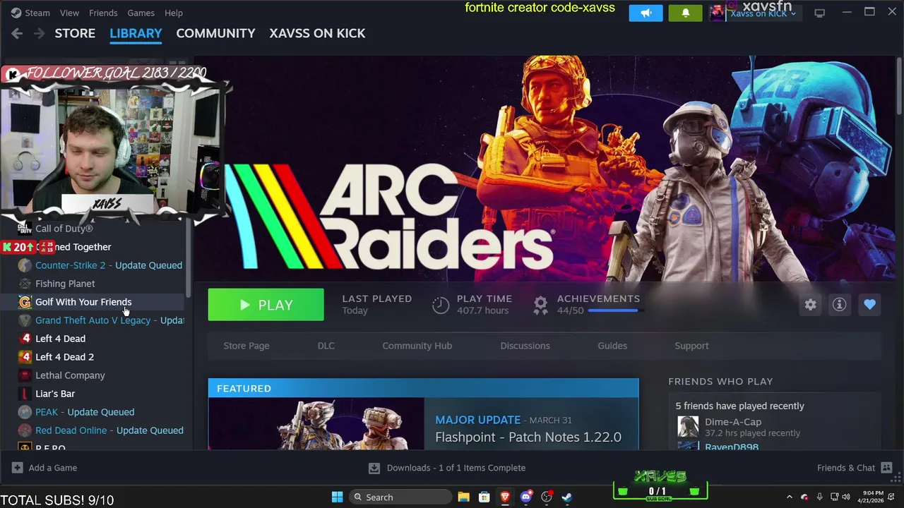Click ACHIEVEMENTS gear-star icon
Screen dimensions: 904x508
pyautogui.click(x=540, y=304)
